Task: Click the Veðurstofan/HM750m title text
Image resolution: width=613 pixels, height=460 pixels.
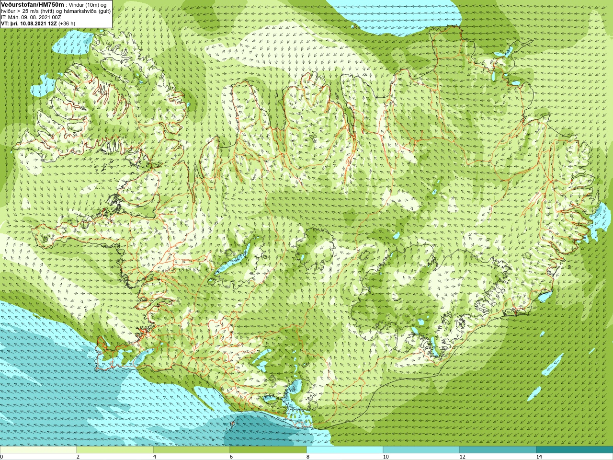Action: pyautogui.click(x=33, y=4)
